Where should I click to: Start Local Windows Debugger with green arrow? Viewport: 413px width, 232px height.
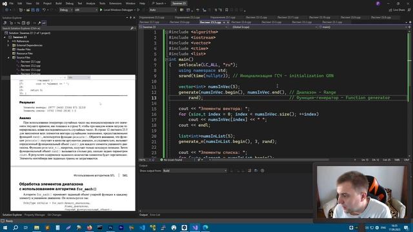point(101,10)
